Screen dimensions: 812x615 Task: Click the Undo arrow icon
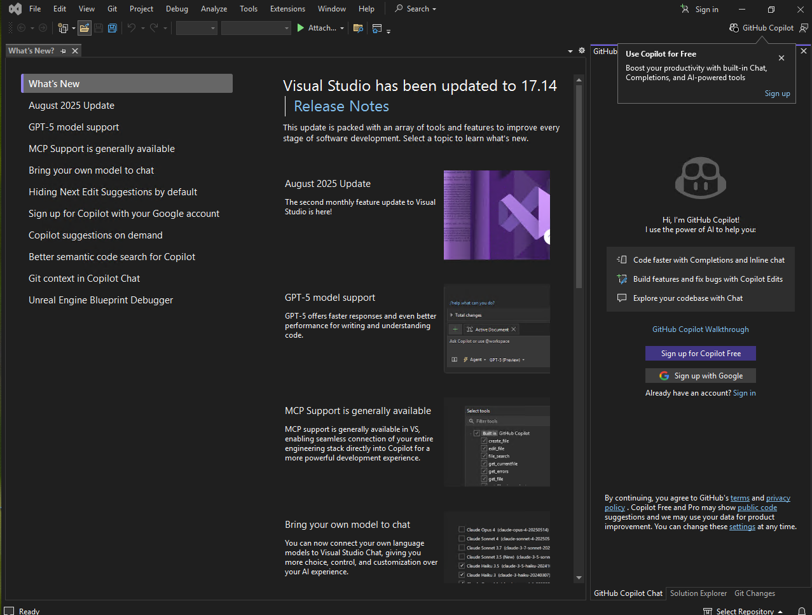132,28
